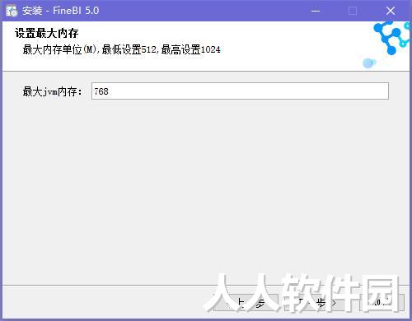Click the 最大jvm内存 input field showing 768

point(240,91)
